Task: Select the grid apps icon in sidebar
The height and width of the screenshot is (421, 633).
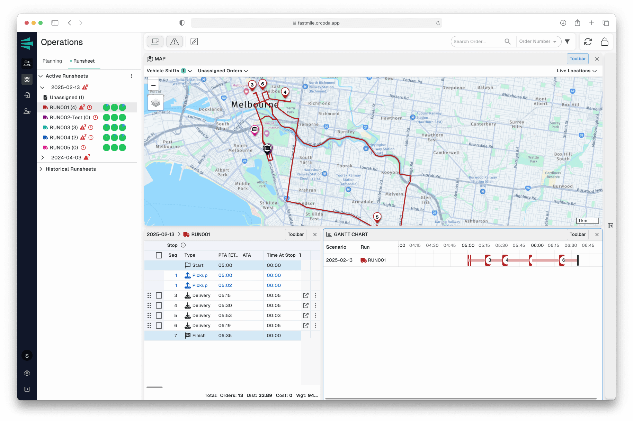Action: [27, 79]
